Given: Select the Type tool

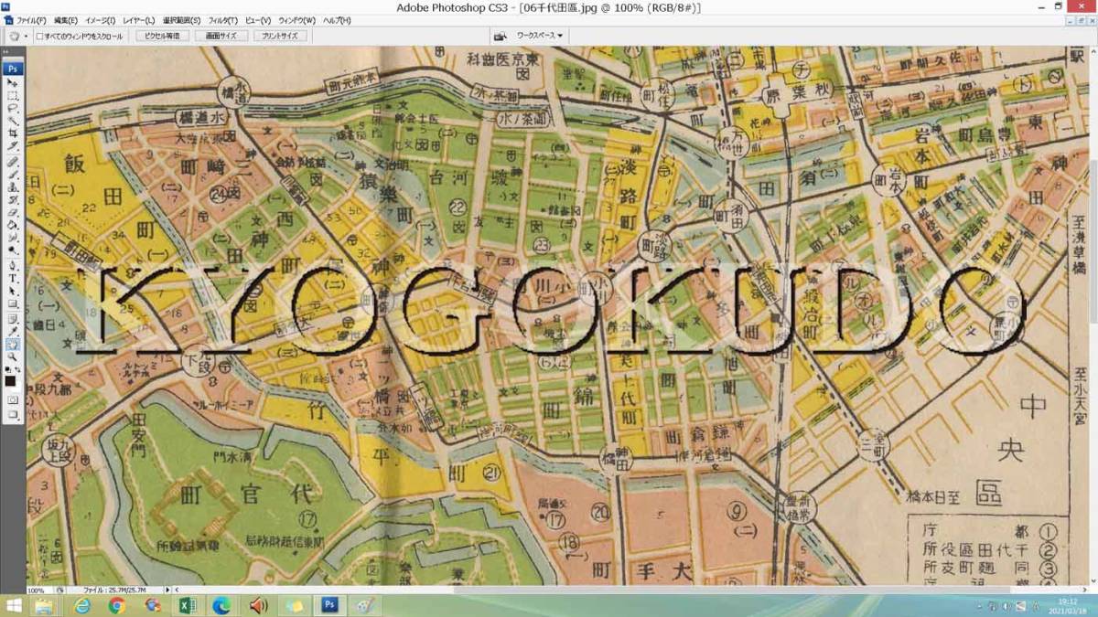Looking at the screenshot, I should click(13, 278).
